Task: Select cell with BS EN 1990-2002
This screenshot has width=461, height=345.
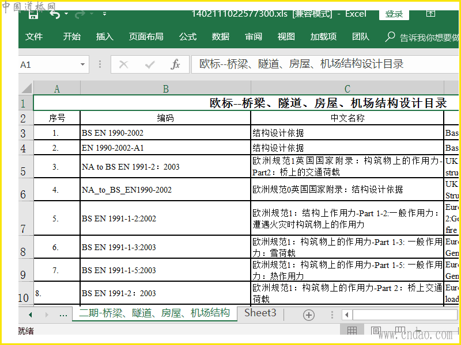Action: (165, 133)
